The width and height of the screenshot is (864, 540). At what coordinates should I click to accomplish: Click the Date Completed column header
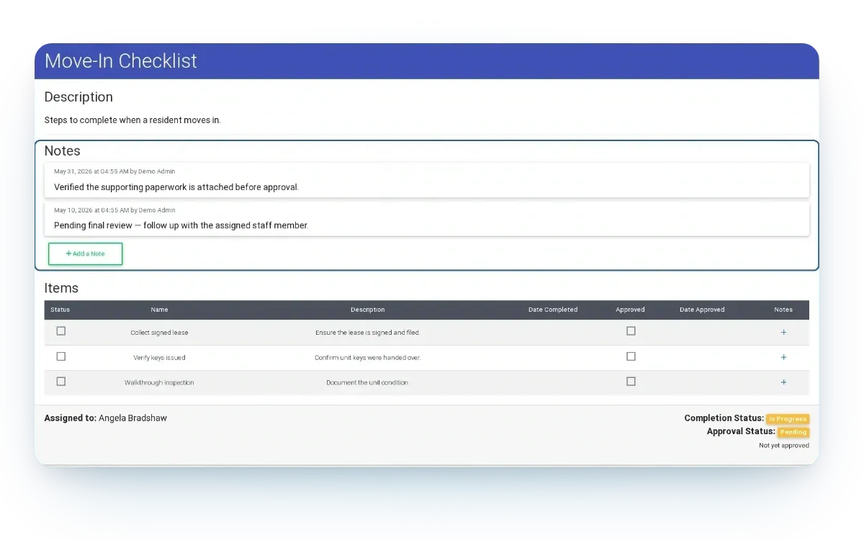[553, 310]
